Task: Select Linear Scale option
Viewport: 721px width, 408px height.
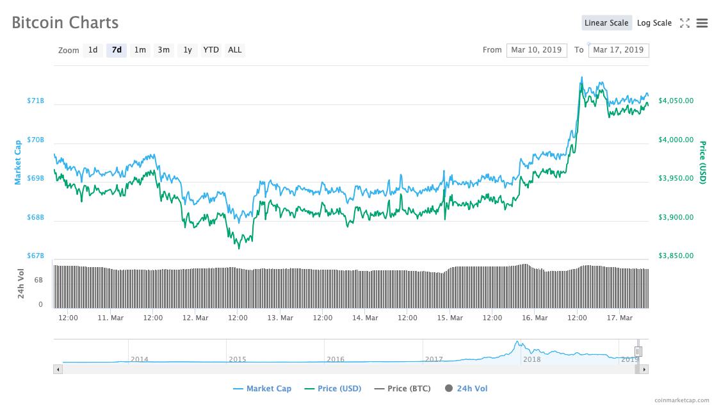Action: (x=606, y=23)
